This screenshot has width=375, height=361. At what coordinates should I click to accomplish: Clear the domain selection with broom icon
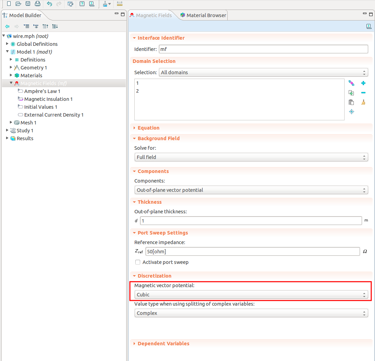pyautogui.click(x=363, y=102)
